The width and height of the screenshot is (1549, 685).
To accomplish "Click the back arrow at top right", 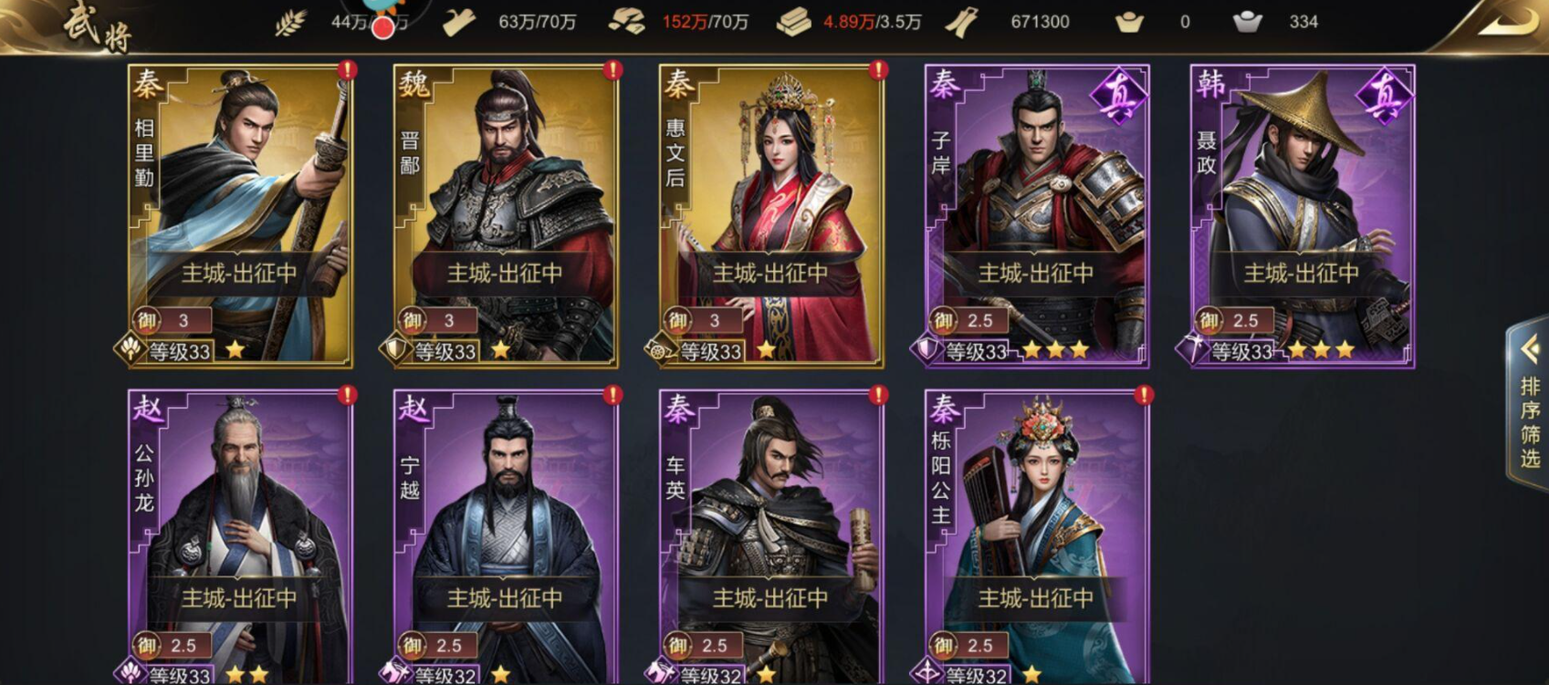I will point(1507,23).
